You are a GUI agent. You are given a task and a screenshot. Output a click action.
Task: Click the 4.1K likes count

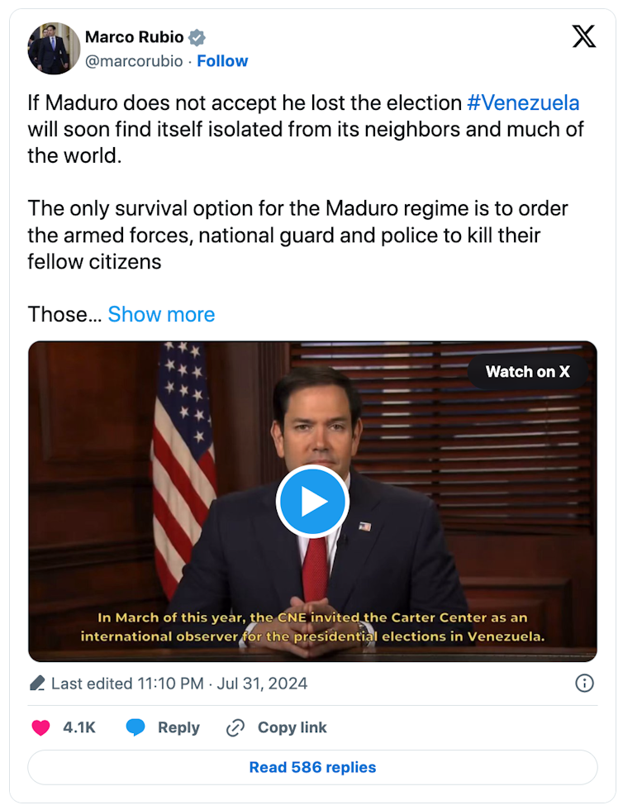point(79,727)
